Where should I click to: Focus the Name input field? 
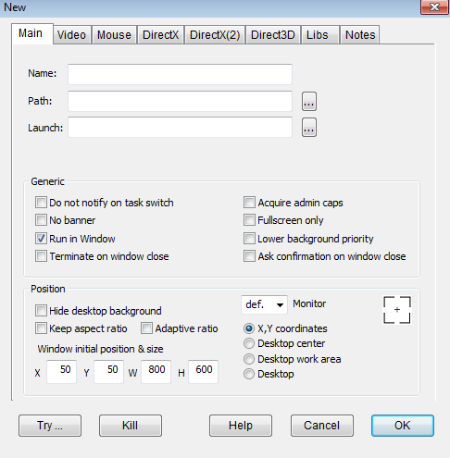(x=180, y=74)
